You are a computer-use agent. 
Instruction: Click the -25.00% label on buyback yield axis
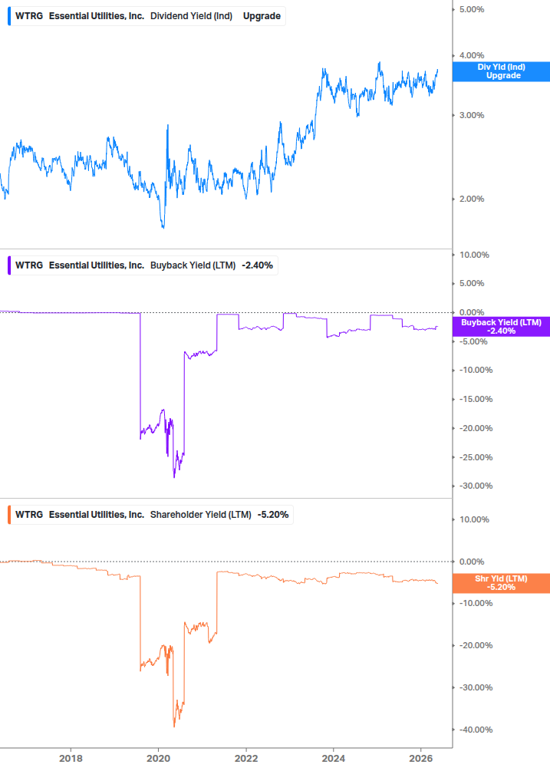[x=476, y=457]
